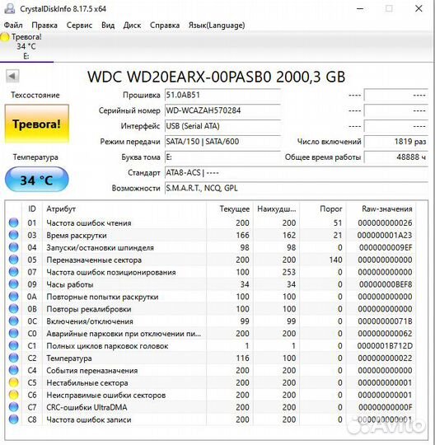Click status icon for Время раскрутки
435x445 pixels.
14,235
